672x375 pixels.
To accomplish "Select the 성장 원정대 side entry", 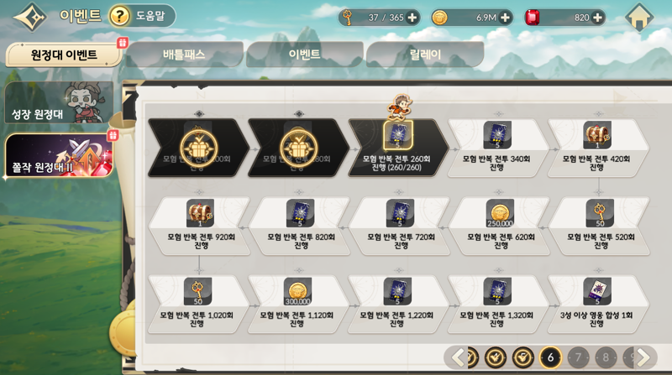I will (x=59, y=103).
